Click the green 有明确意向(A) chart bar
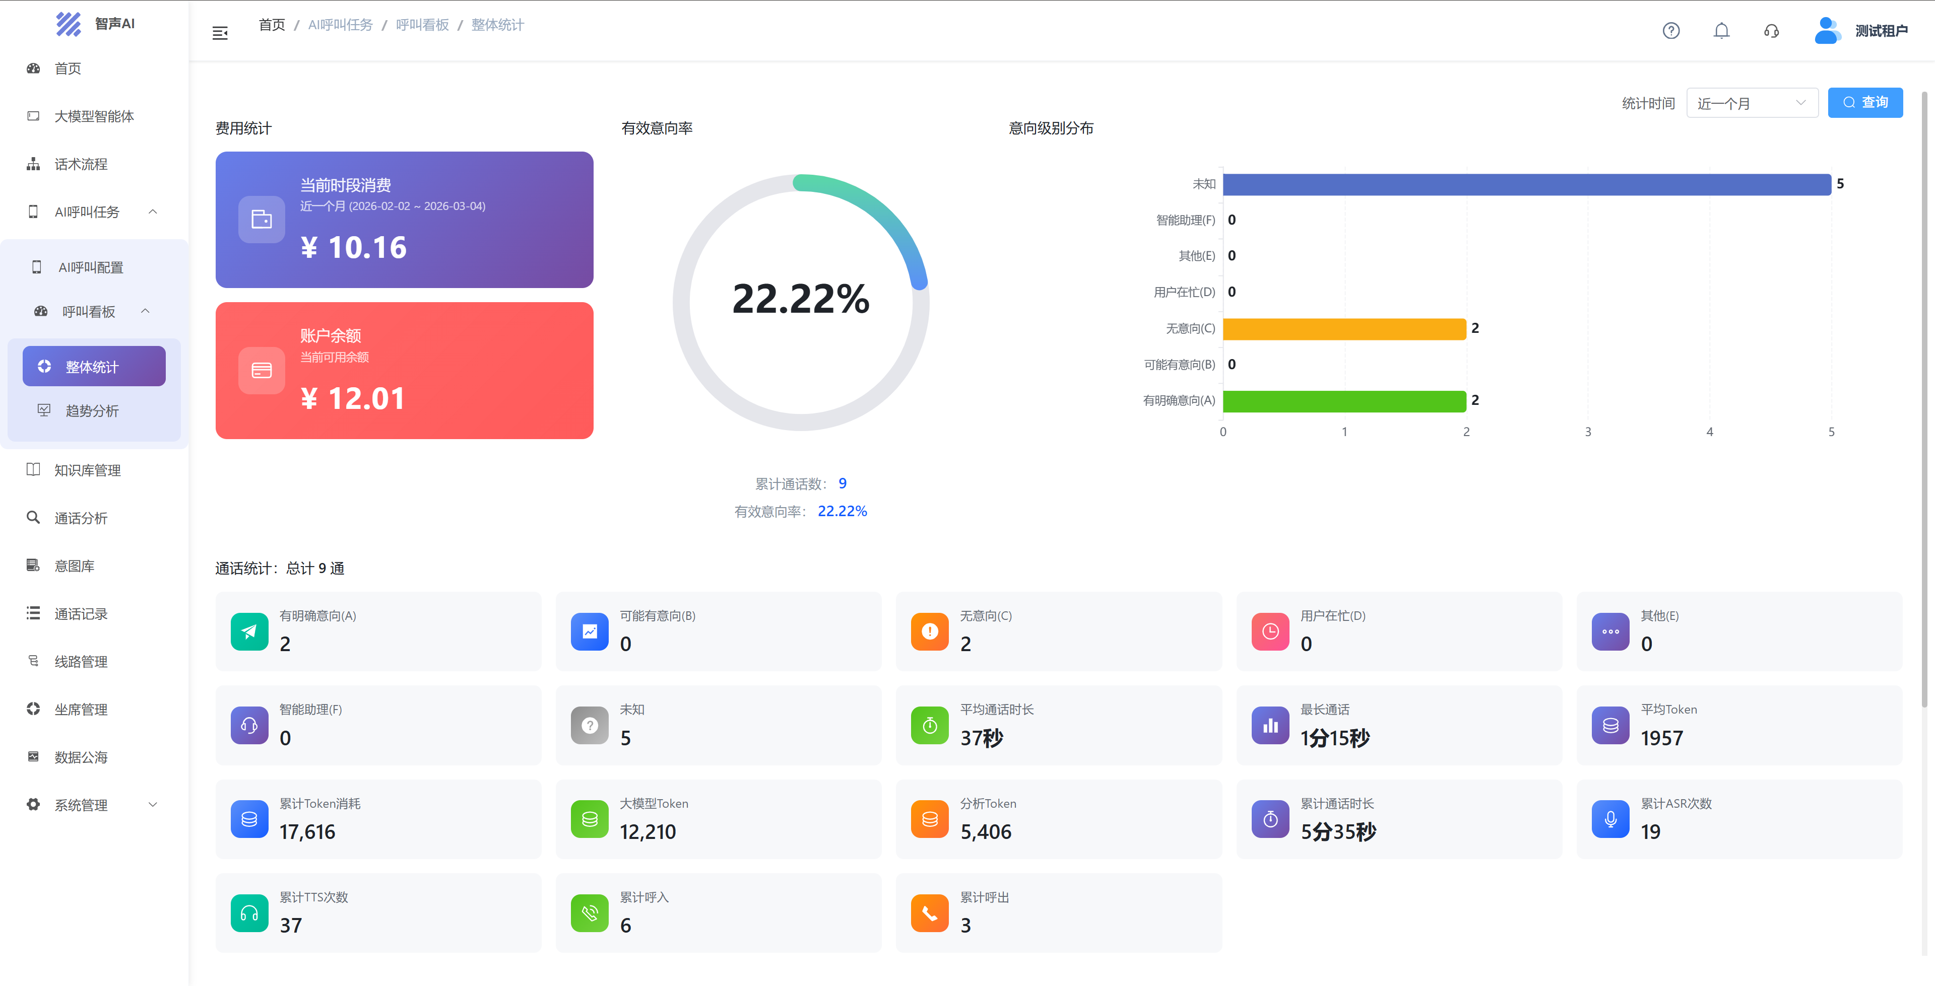The image size is (1935, 986). 1344,401
